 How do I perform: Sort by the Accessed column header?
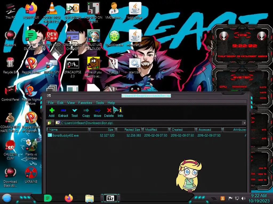[209, 130]
